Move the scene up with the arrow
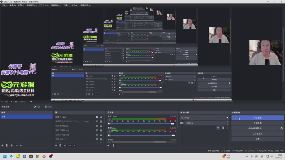This screenshot has width=285, height=160. pos(16,145)
